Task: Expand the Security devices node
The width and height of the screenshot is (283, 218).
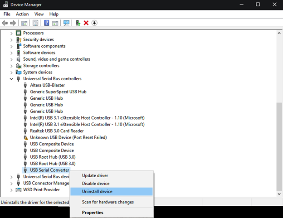Action: pos(11,40)
